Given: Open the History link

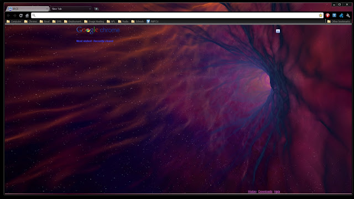Looking at the screenshot, I should (x=252, y=192).
